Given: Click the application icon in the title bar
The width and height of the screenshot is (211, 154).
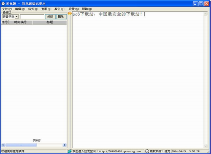Looking at the screenshot, I should click(3, 3).
